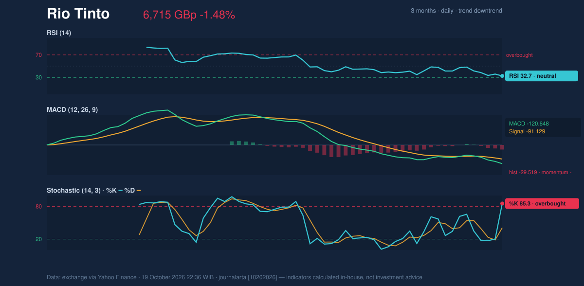Image resolution: width=584 pixels, height=286 pixels.
Task: Click the Stochastic red endpoint dot
Action: pos(502,204)
